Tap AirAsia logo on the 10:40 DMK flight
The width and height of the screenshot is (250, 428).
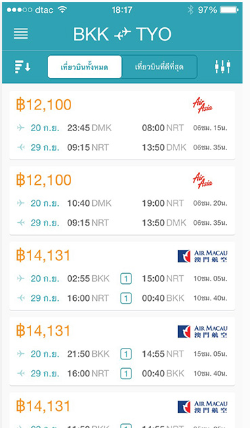203,181
